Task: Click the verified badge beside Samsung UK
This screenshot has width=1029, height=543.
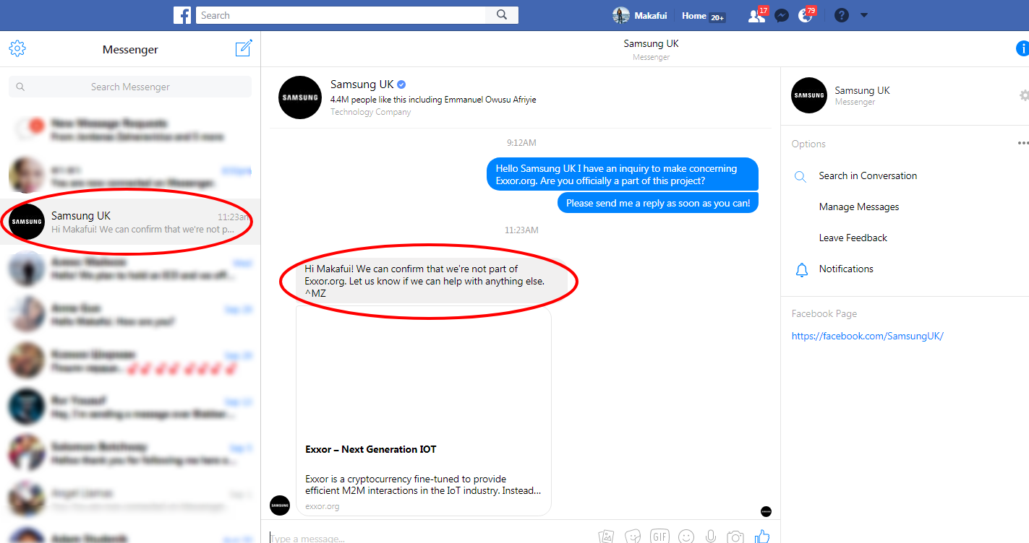Action: 401,84
